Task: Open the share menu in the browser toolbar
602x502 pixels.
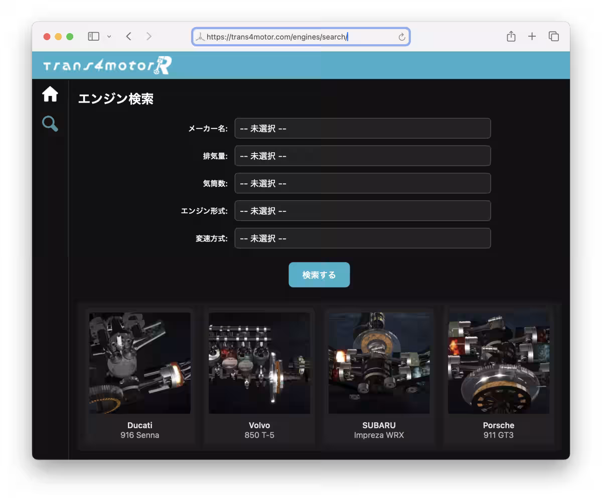Action: tap(511, 36)
